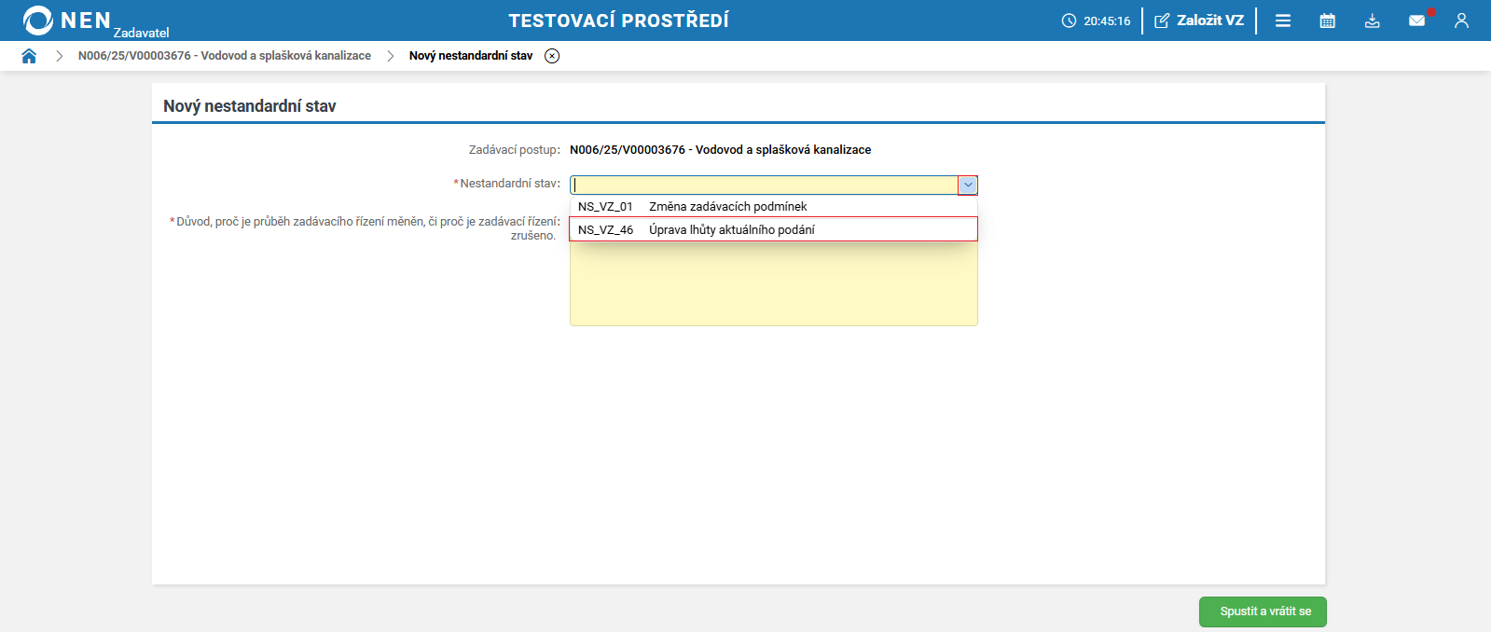Click the download tray icon
Screen dimensions: 1491x632
pos(1373,21)
